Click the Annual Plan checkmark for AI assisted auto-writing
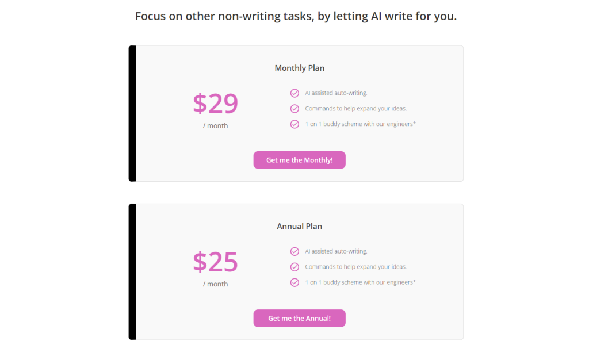The height and width of the screenshot is (356, 589). tap(294, 251)
